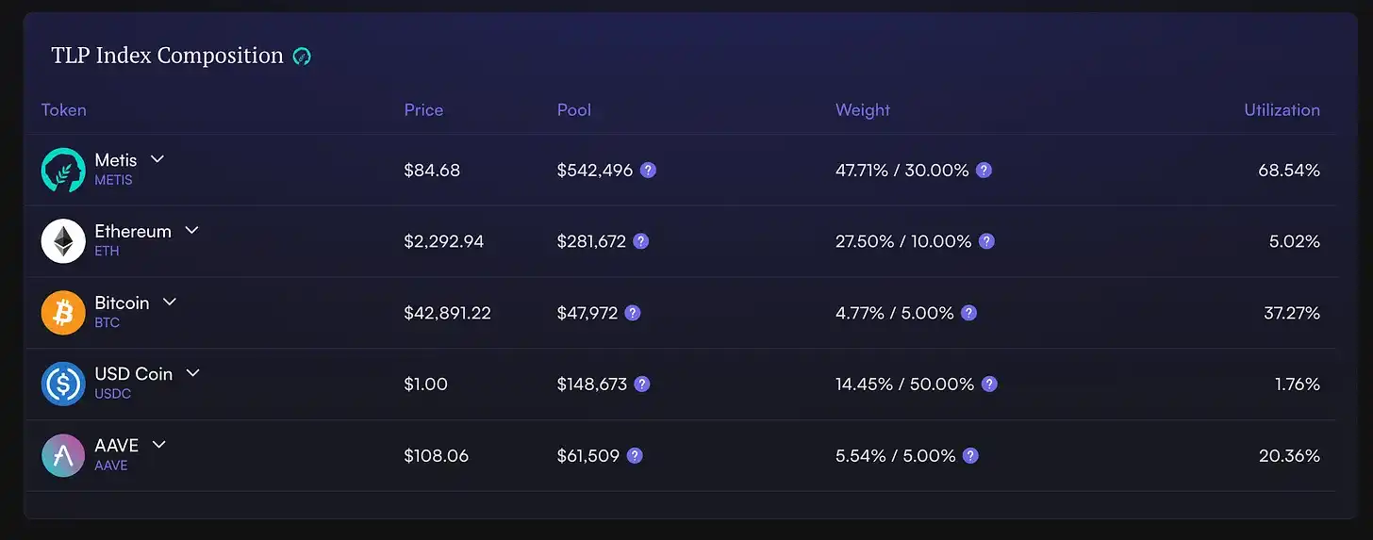Viewport: 1373px width, 540px height.
Task: Open the Bitcoin token dropdown arrow
Action: 170,302
